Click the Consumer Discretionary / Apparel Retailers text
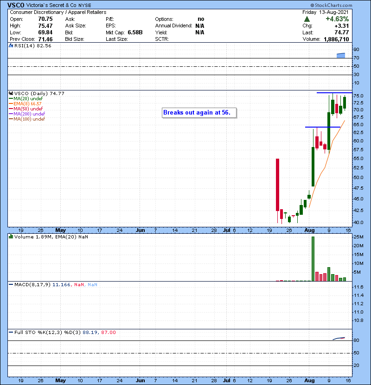The height and width of the screenshot is (385, 371). [x=58, y=12]
